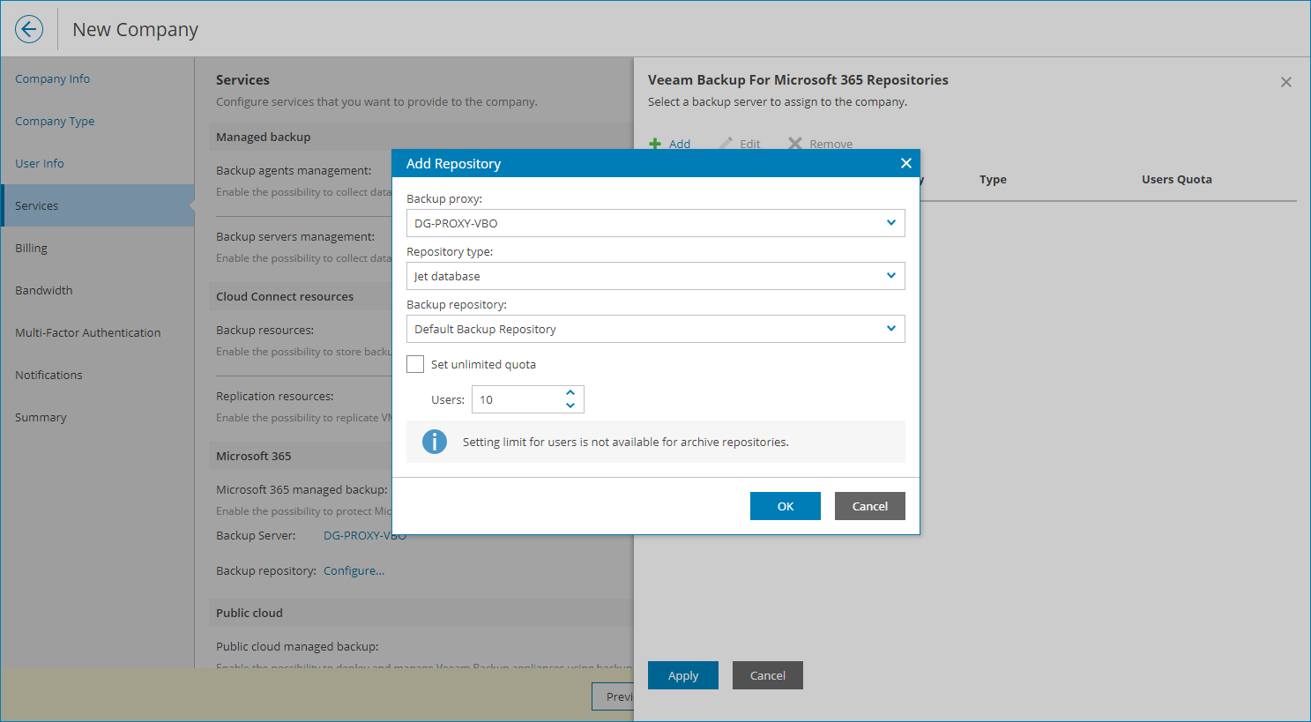This screenshot has width=1311, height=722.
Task: Open the Multi-Factor Authentication step
Action: 88,332
